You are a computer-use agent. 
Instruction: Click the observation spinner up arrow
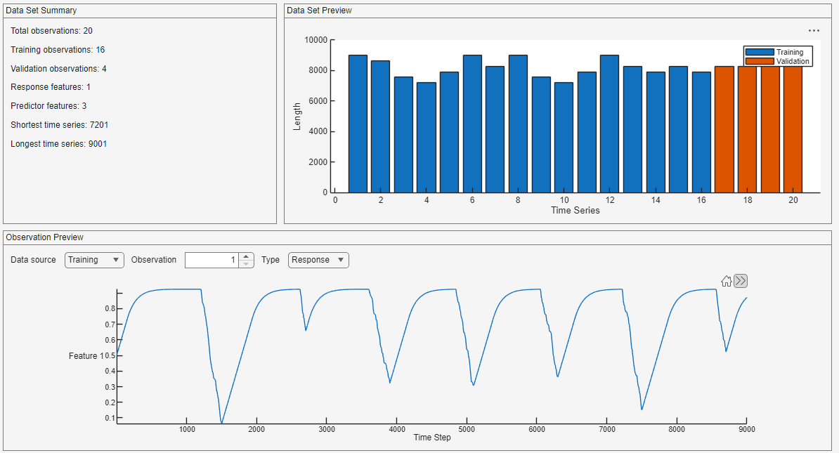point(245,256)
